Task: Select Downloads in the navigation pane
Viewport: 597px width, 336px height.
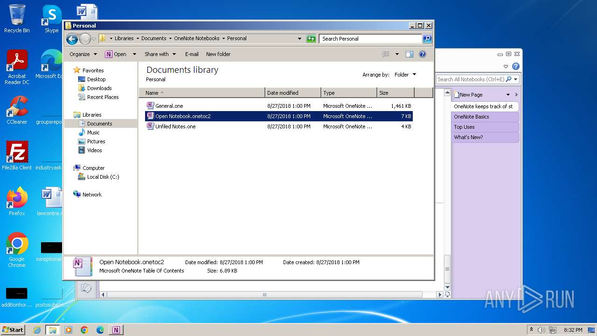Action: pyautogui.click(x=99, y=88)
